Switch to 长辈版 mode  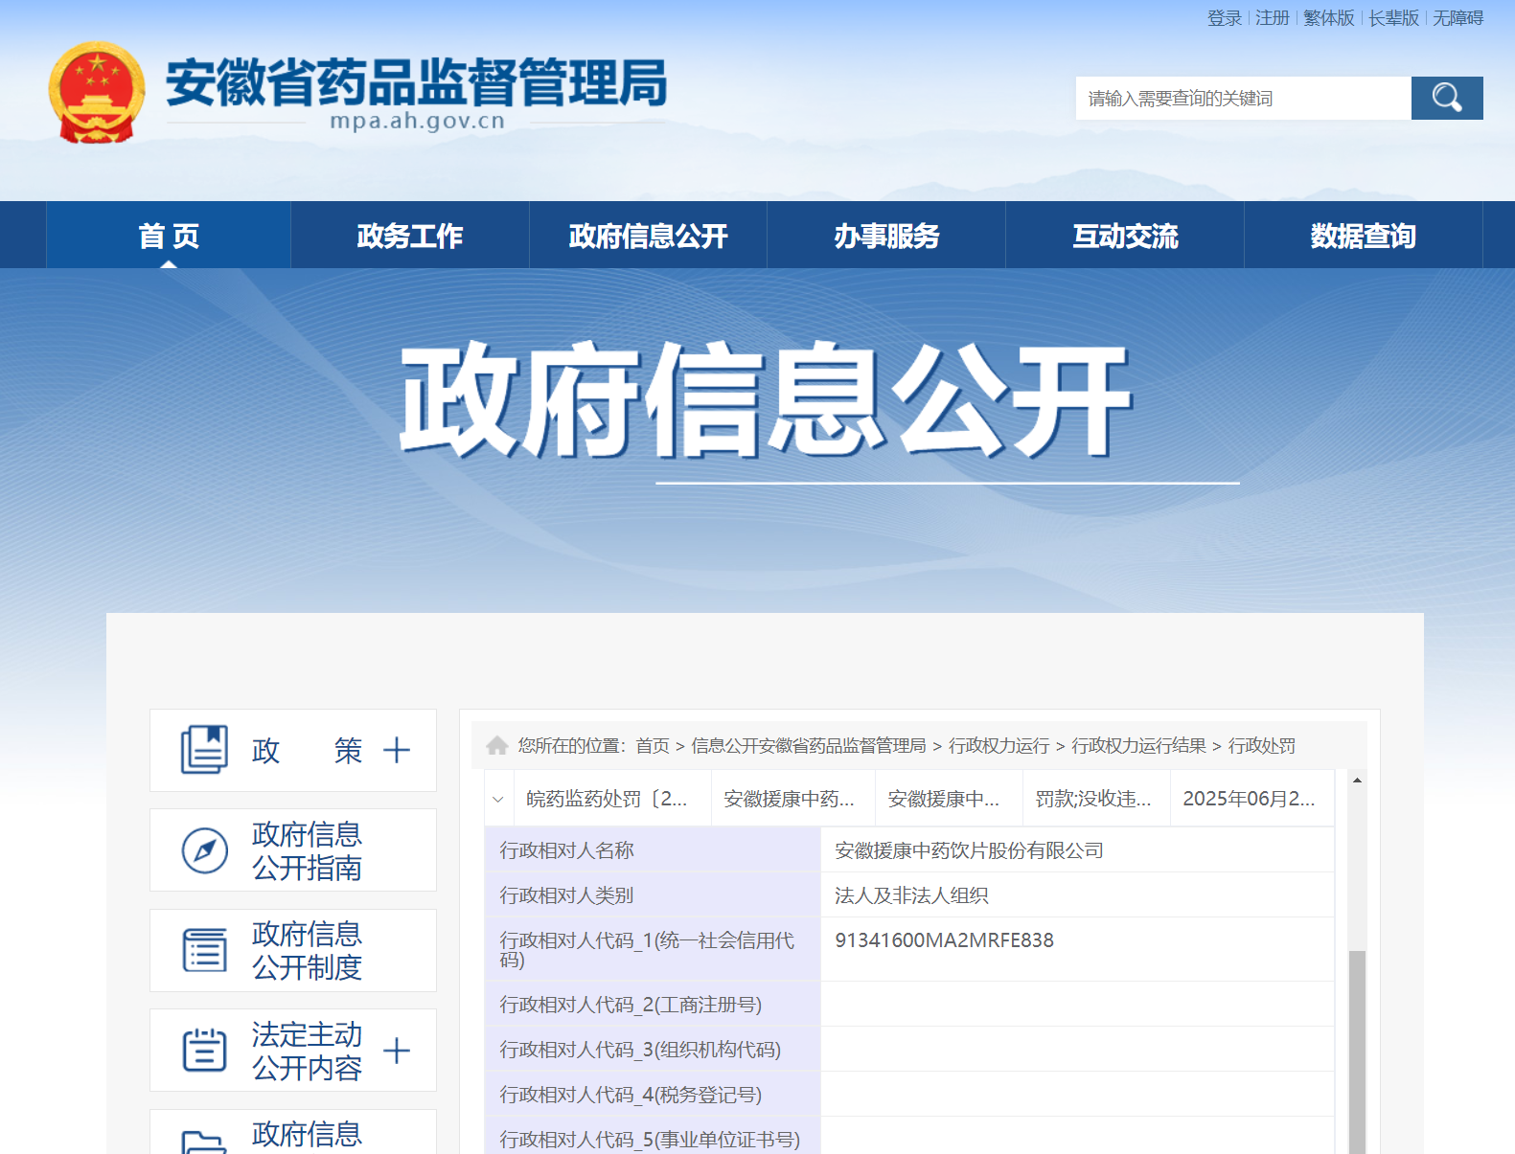point(1393,18)
